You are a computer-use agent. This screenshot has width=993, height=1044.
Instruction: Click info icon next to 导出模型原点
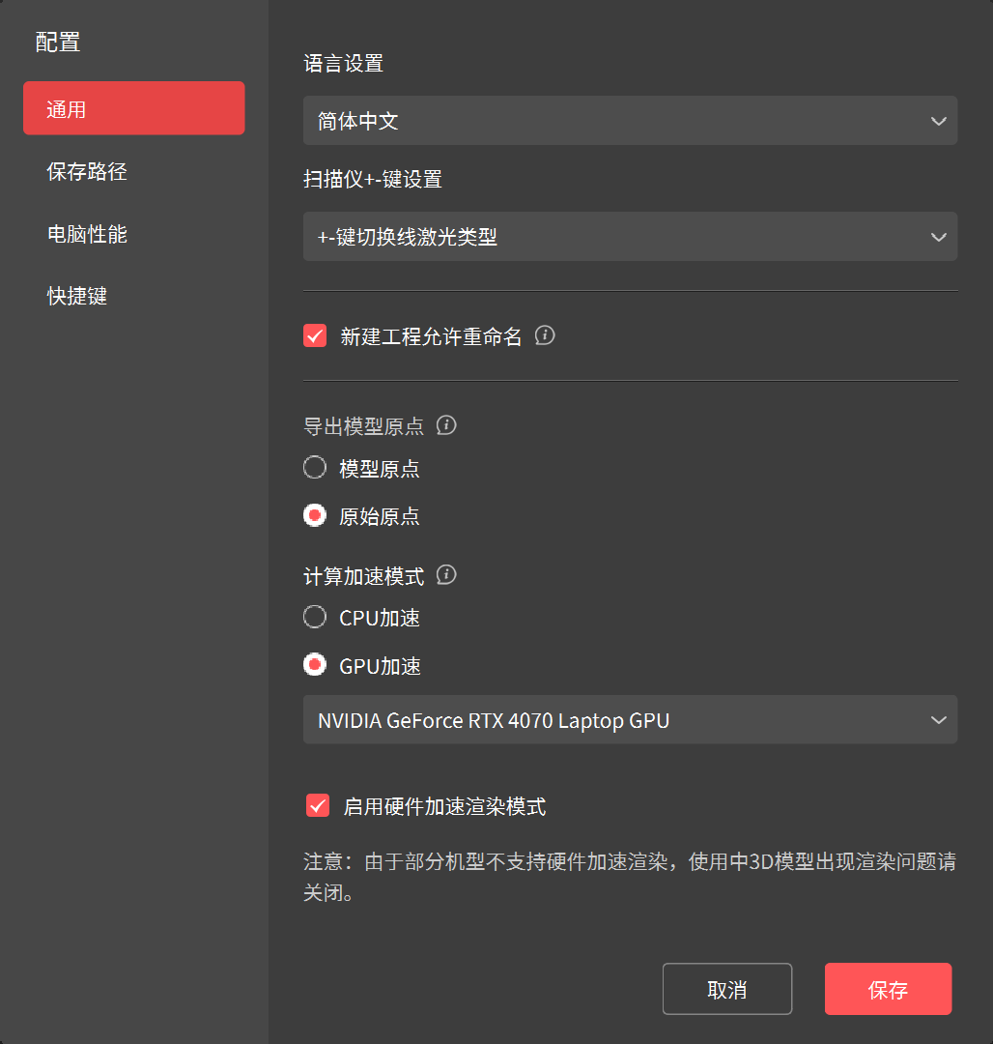coord(446,425)
